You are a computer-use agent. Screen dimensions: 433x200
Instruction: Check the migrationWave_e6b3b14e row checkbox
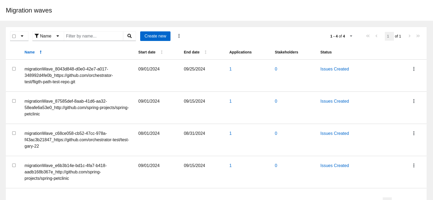tap(14, 165)
